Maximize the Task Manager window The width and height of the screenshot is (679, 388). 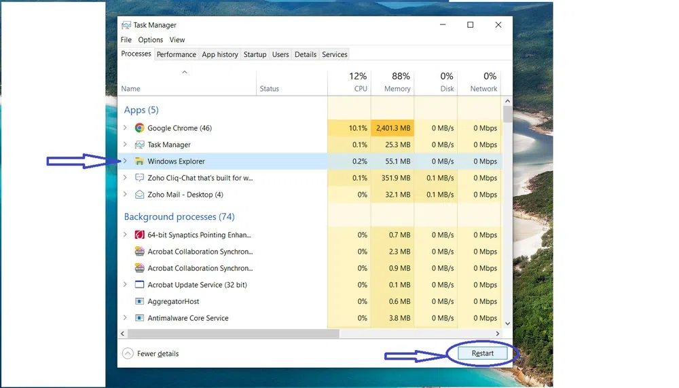point(471,24)
